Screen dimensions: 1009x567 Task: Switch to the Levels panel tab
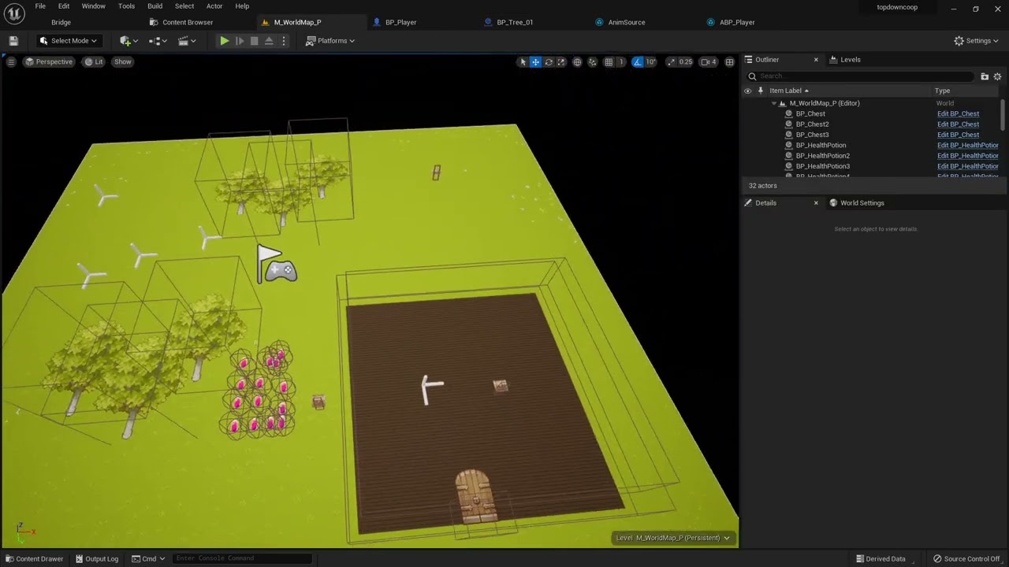[x=845, y=60]
